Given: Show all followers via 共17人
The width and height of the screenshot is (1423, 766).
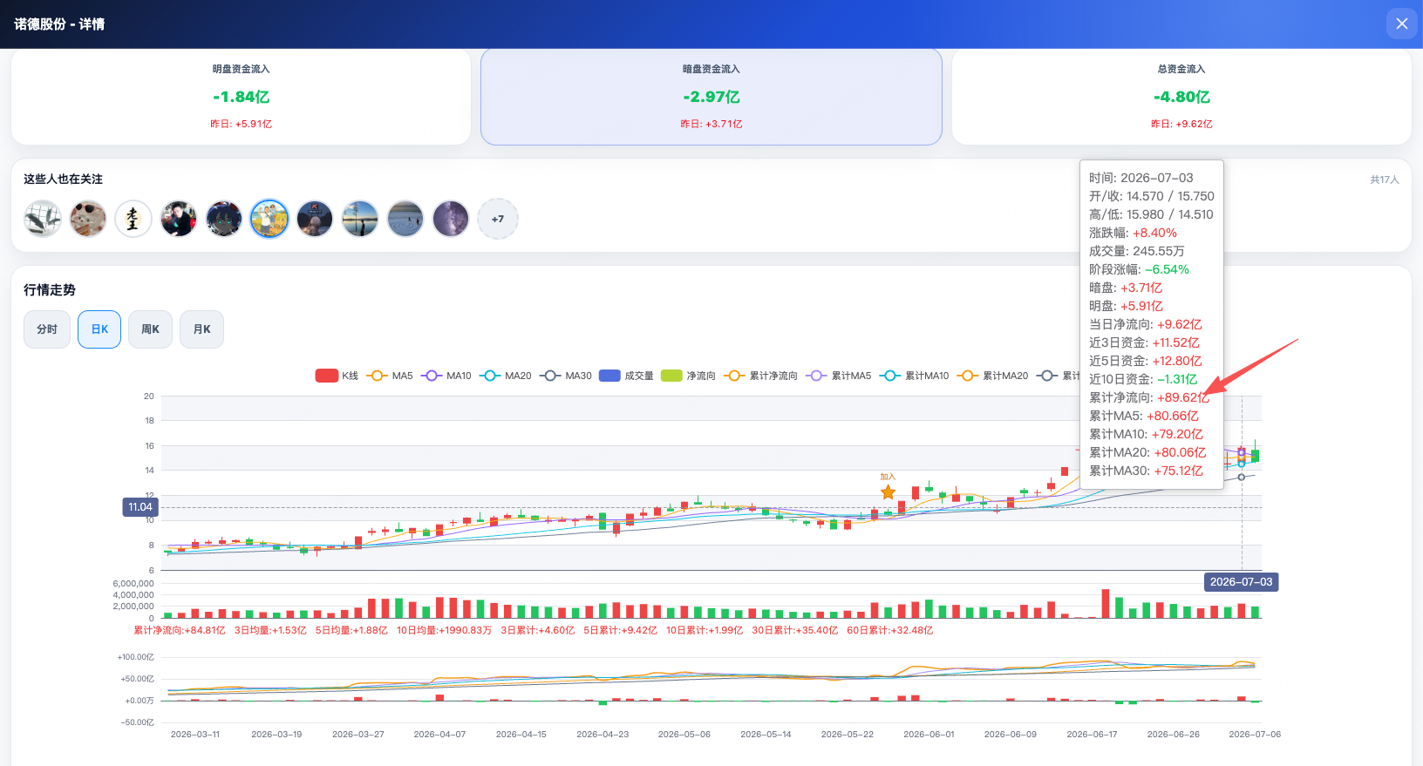Looking at the screenshot, I should coord(1384,180).
